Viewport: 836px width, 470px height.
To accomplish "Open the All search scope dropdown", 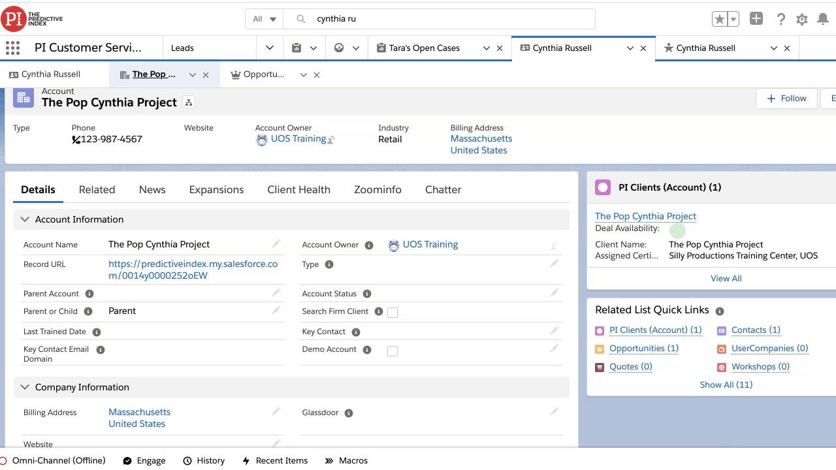I will click(265, 19).
